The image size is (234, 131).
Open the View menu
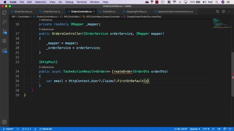[x=52, y=2]
